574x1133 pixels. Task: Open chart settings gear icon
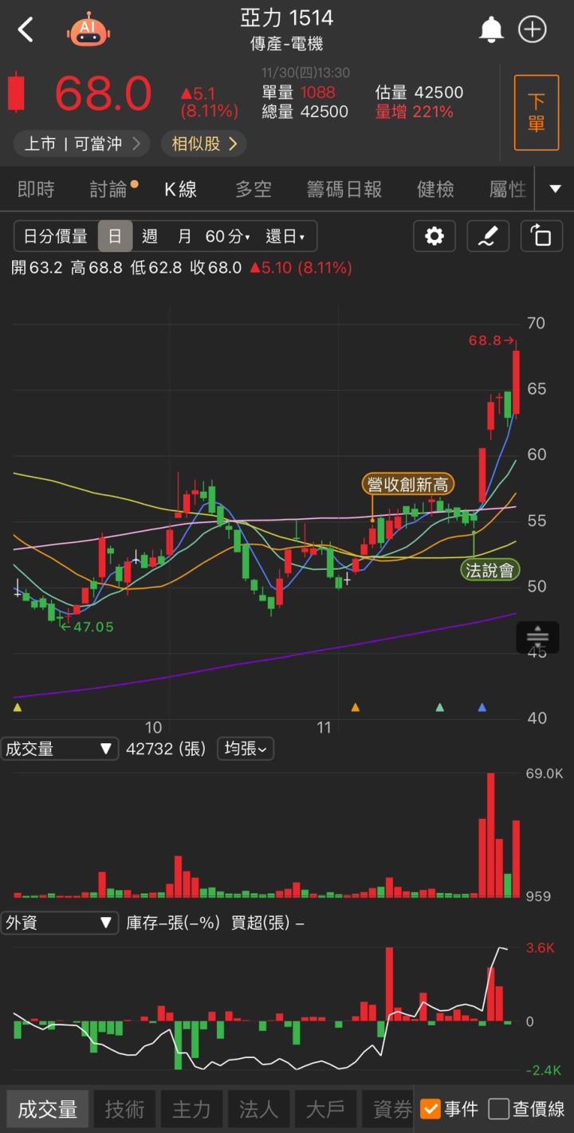pyautogui.click(x=434, y=236)
